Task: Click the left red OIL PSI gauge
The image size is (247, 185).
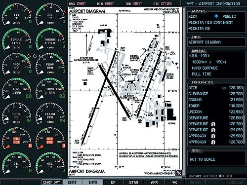Action: (x=17, y=139)
